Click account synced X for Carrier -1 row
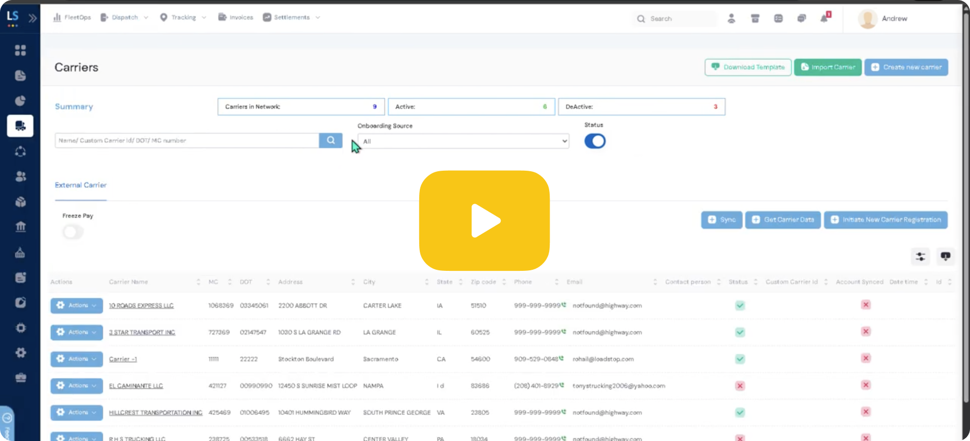The width and height of the screenshot is (970, 441). 865,358
